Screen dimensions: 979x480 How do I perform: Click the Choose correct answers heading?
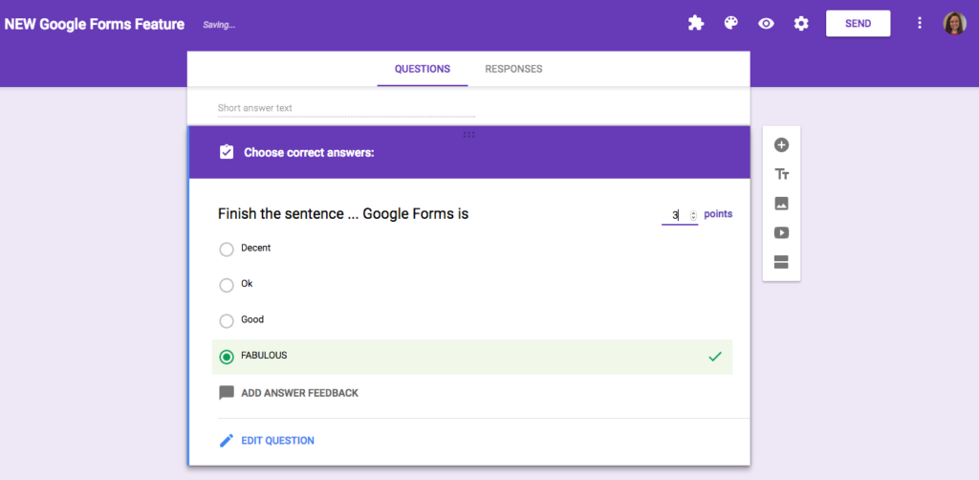tap(309, 152)
